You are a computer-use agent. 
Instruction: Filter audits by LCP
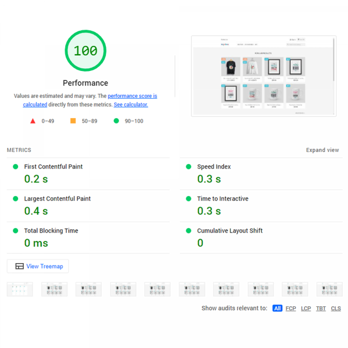[306, 308]
